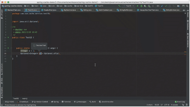Screen dimensions: 190x107
Task: Collapse the main method fold marker
Action: [x=11, y=48]
